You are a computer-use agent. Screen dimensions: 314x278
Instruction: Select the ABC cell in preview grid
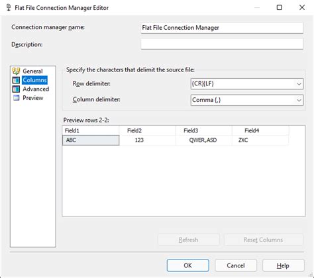pos(91,140)
